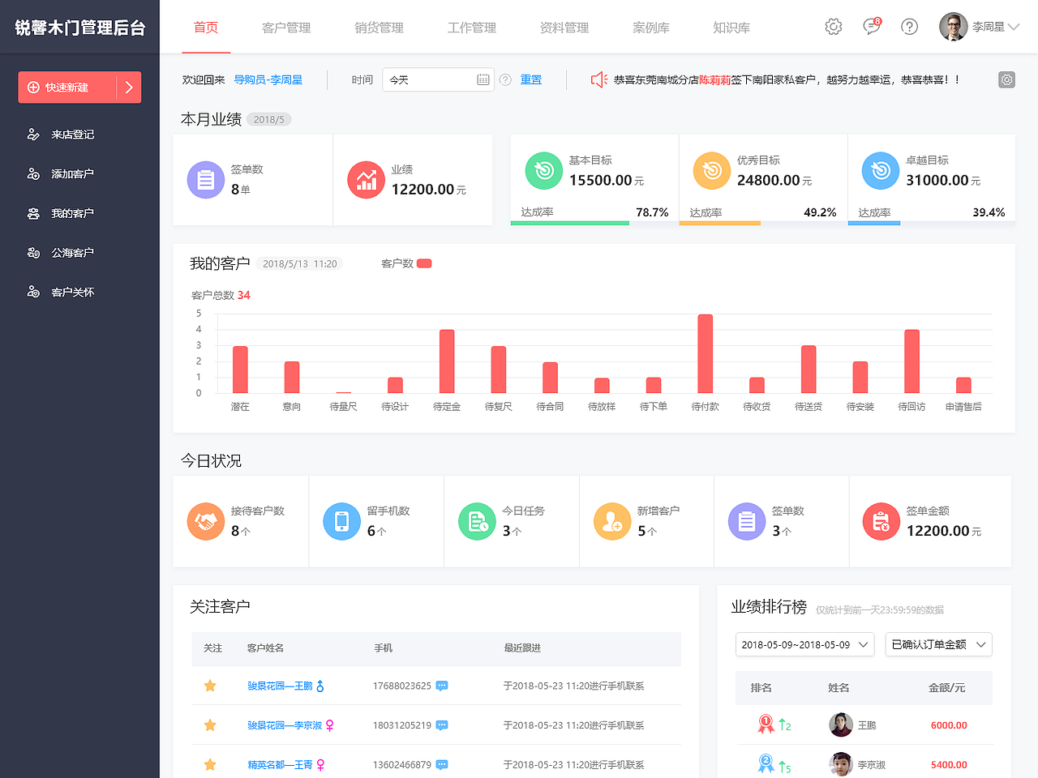The image size is (1038, 778).
Task: Unstar the customer 骏景花园—王鹏
Action: (211, 685)
